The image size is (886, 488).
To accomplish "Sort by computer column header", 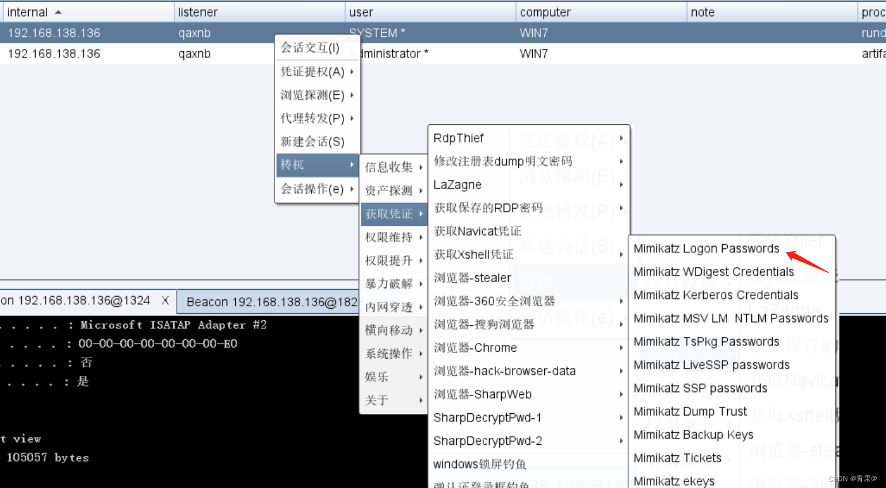I will pyautogui.click(x=601, y=12).
